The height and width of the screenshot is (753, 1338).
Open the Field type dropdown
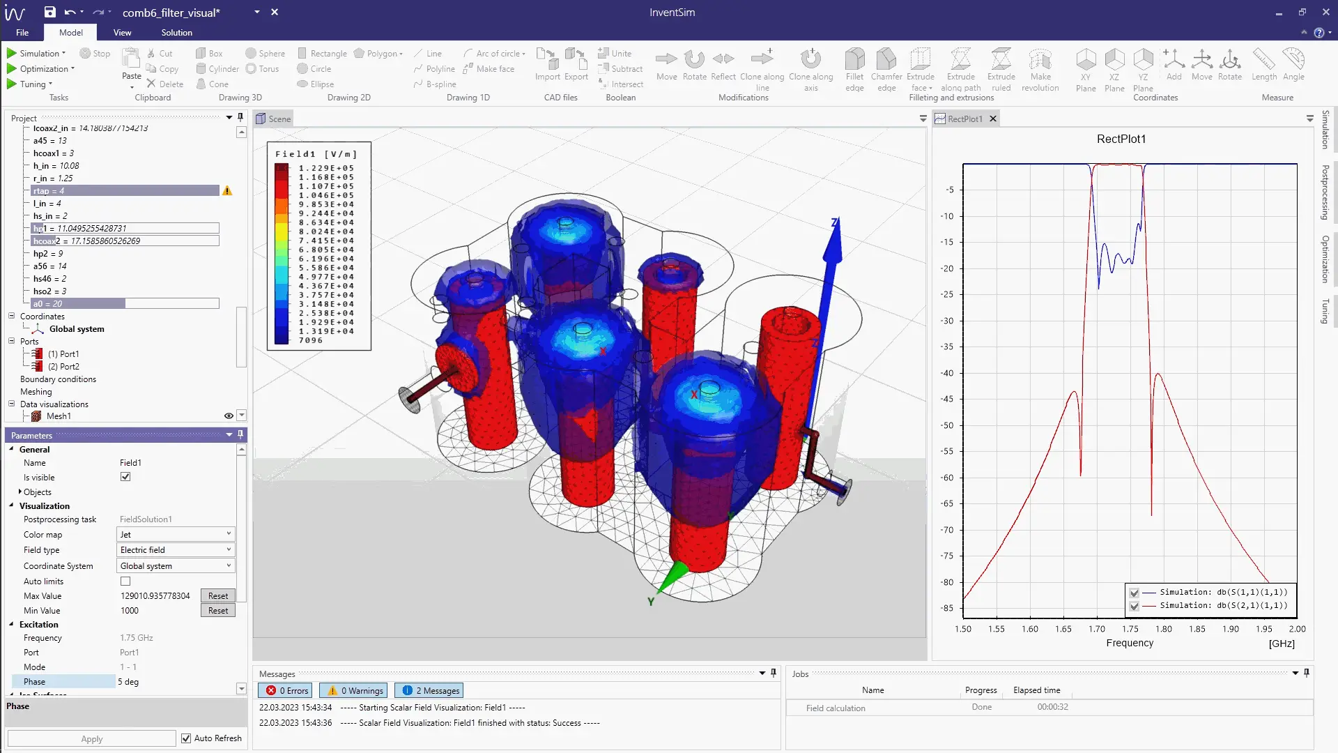[x=176, y=550]
